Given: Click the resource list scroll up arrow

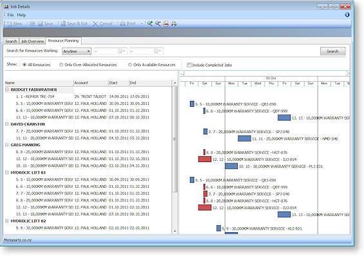Looking at the screenshot, I should pos(175,83).
